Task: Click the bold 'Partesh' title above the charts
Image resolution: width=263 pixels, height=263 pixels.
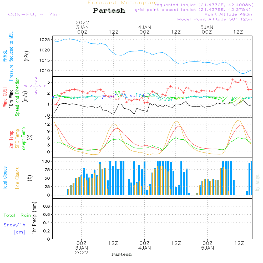Action: [109, 11]
